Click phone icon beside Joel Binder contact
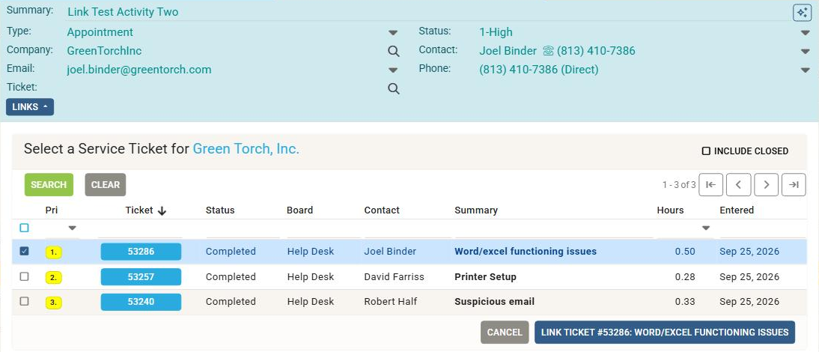This screenshot has height=352, width=819. click(548, 51)
